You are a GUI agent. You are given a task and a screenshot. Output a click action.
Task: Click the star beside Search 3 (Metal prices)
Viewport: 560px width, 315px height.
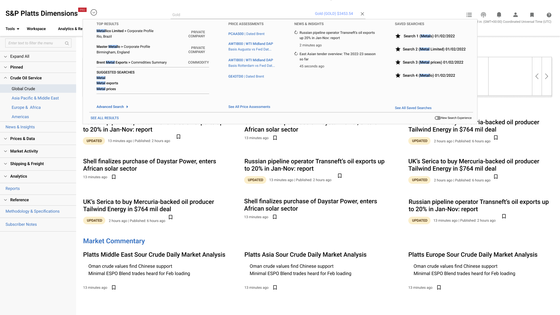point(398,62)
